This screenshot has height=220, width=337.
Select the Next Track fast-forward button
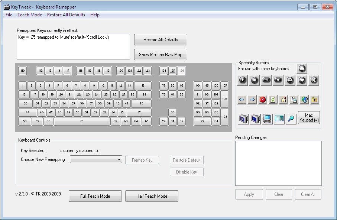coord(278,80)
